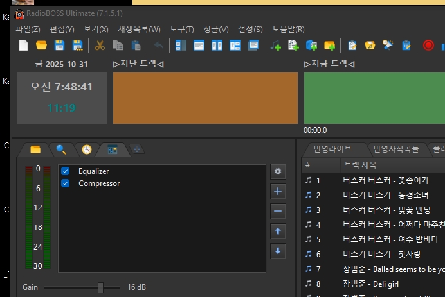
Task: Open the 설정(S) menu
Action: click(250, 30)
